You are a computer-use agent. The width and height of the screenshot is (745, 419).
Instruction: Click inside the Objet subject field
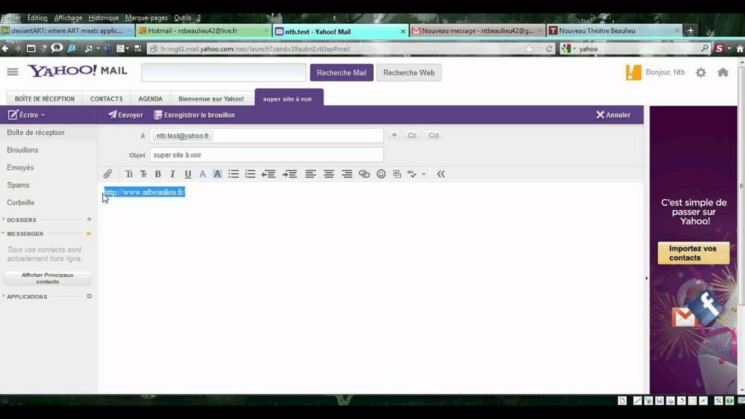pos(259,155)
